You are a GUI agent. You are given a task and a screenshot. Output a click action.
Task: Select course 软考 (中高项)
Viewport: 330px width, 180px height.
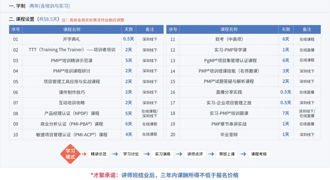point(229,39)
